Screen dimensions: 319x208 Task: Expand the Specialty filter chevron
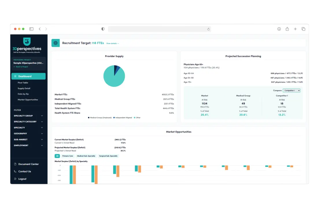[x=42, y=128]
